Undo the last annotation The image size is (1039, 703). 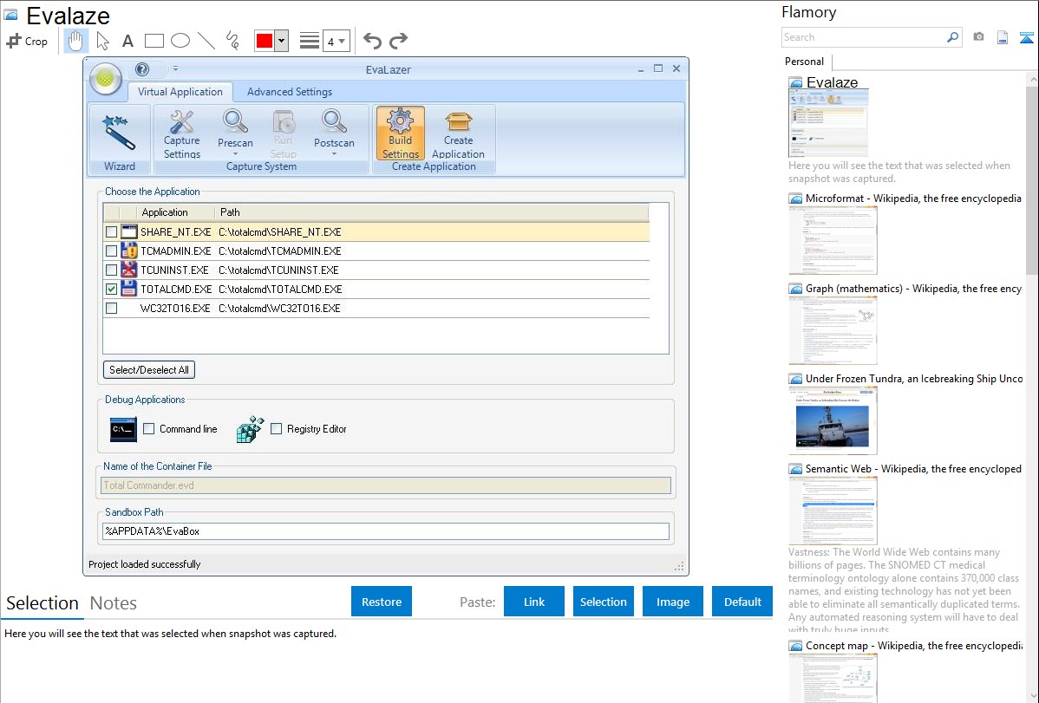[x=372, y=41]
